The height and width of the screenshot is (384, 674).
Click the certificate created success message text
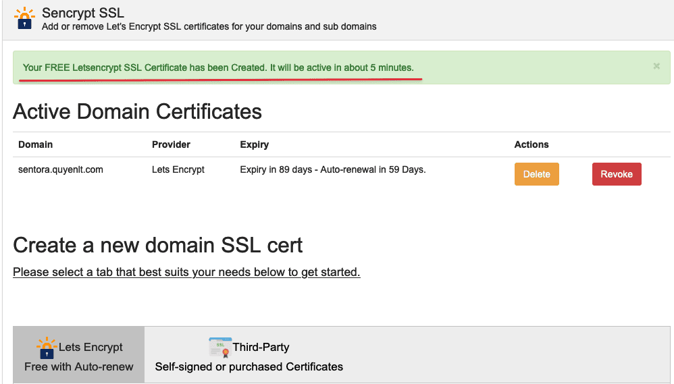click(x=217, y=67)
